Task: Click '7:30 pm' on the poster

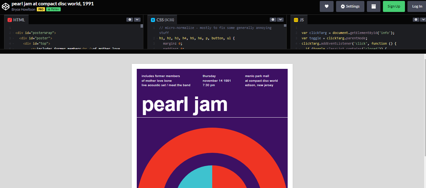Action: tap(209, 85)
